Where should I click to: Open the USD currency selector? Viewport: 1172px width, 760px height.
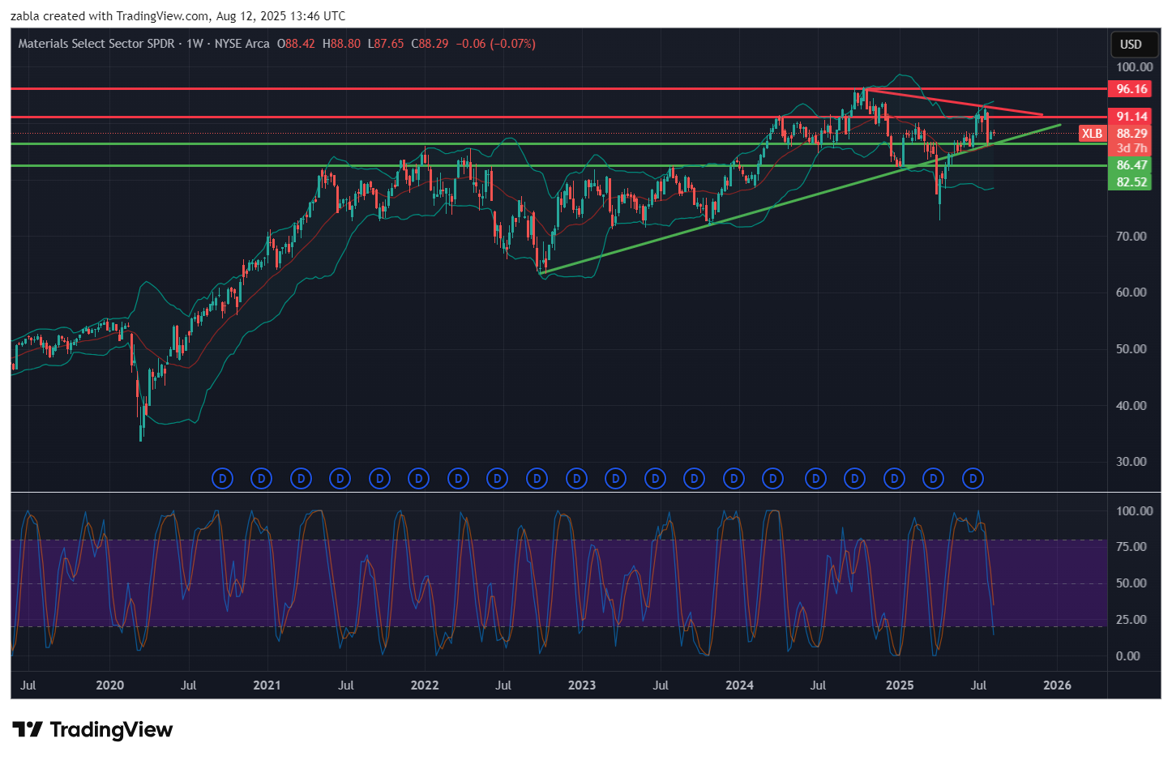coord(1131,45)
